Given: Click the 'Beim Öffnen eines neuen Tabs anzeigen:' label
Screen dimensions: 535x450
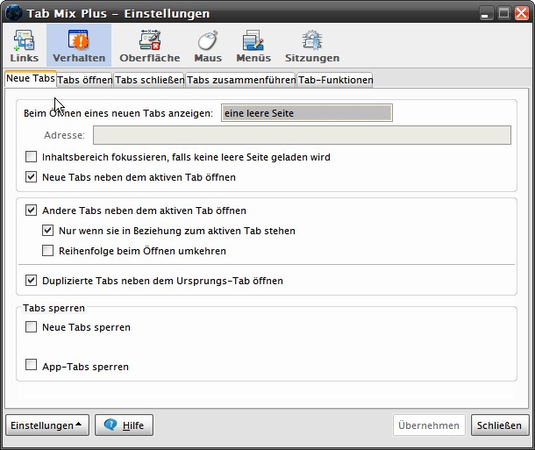Looking at the screenshot, I should [x=118, y=113].
